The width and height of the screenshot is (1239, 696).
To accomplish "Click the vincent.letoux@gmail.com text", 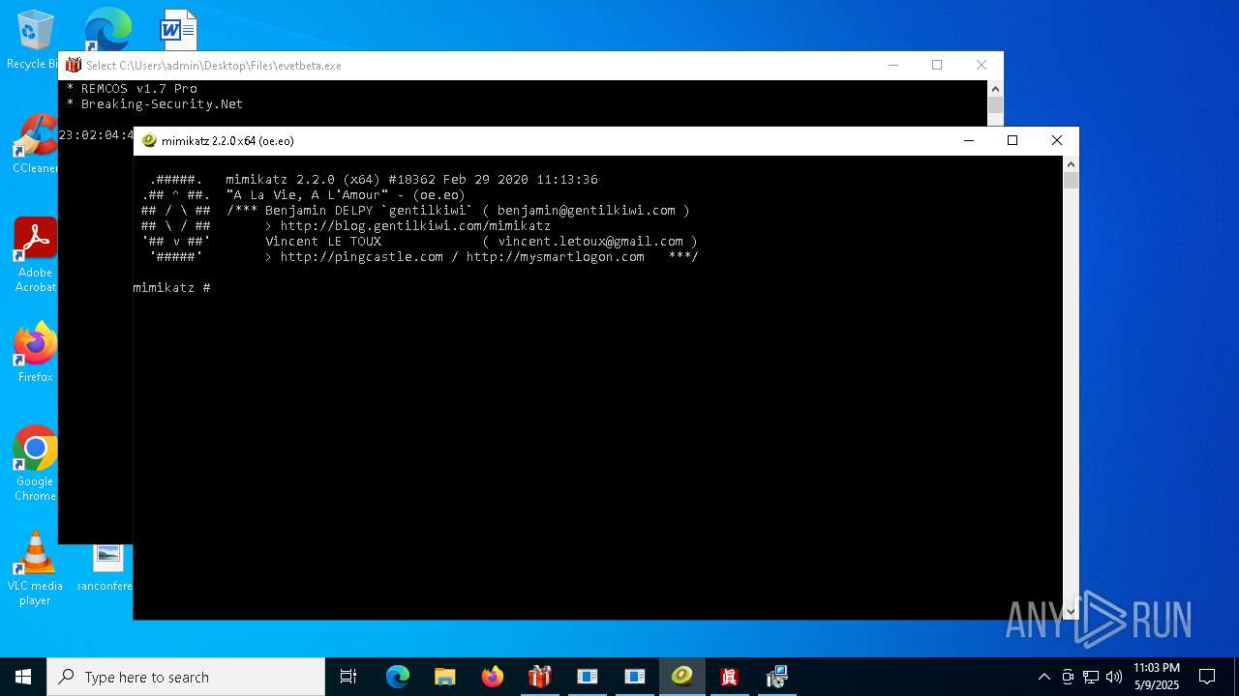I will pos(589,241).
